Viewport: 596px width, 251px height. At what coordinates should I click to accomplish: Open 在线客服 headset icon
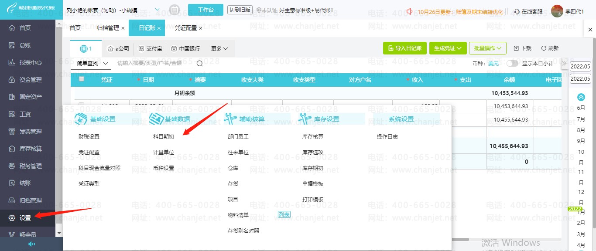click(517, 12)
